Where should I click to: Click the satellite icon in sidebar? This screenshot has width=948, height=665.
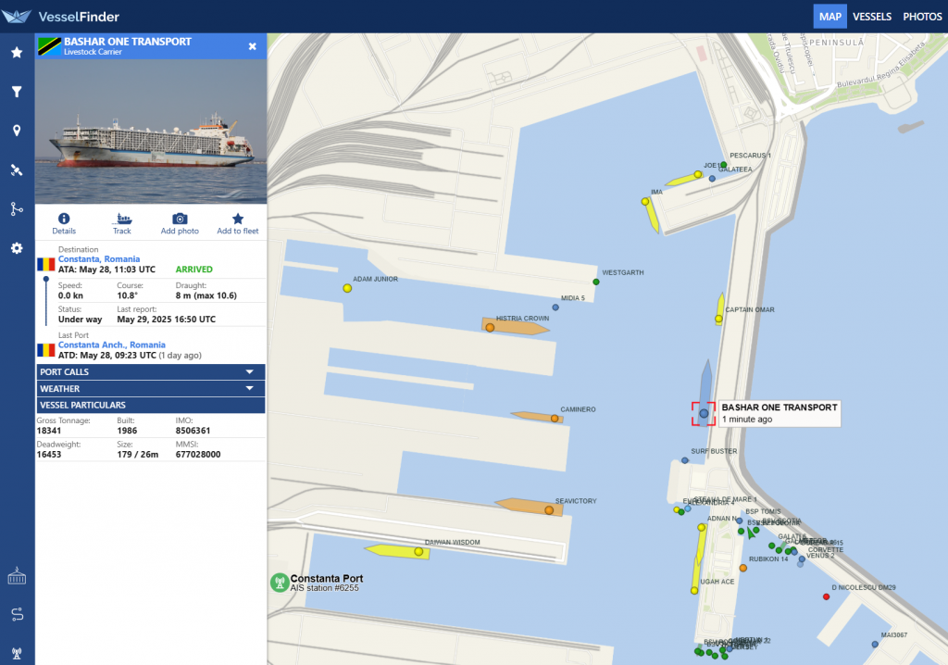coord(17,170)
